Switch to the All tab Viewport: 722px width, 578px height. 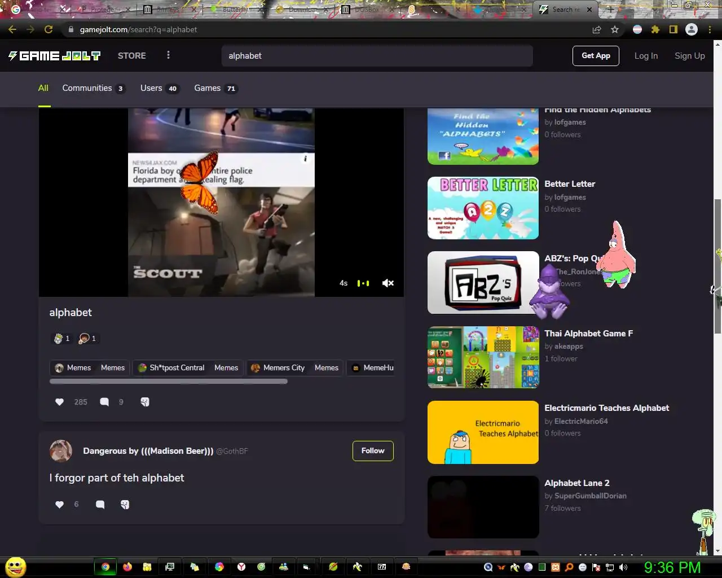coord(43,88)
